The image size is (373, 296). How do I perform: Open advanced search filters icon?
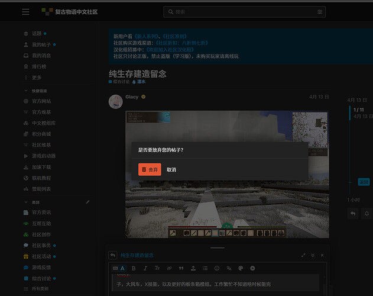pyautogui.click(x=320, y=12)
